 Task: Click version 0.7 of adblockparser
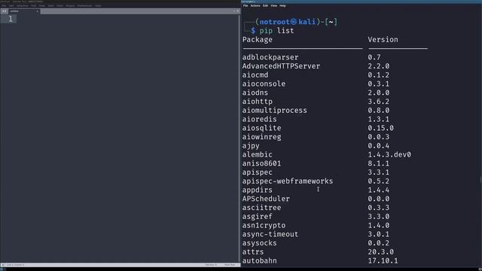(x=374, y=57)
